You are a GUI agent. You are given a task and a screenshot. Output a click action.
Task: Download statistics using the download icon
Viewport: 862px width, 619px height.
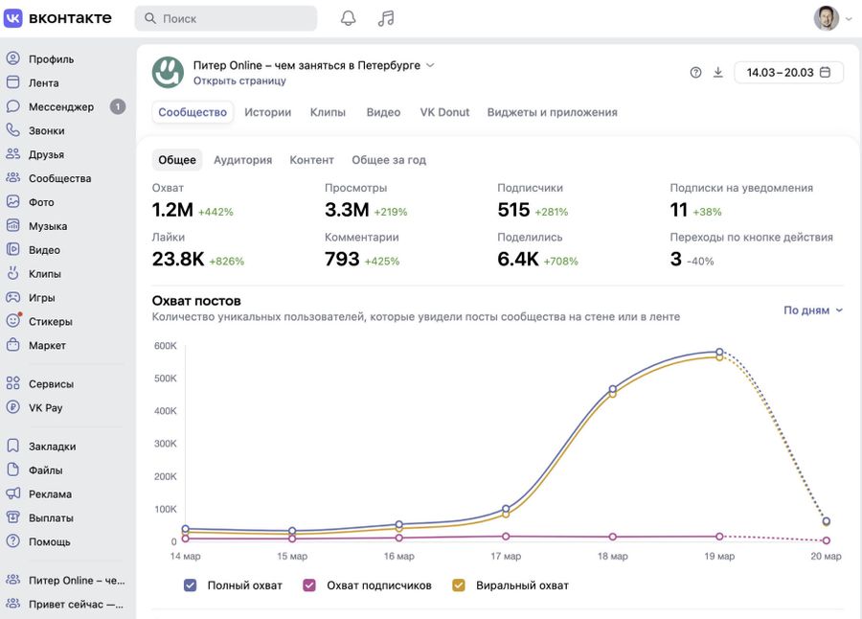pyautogui.click(x=718, y=73)
